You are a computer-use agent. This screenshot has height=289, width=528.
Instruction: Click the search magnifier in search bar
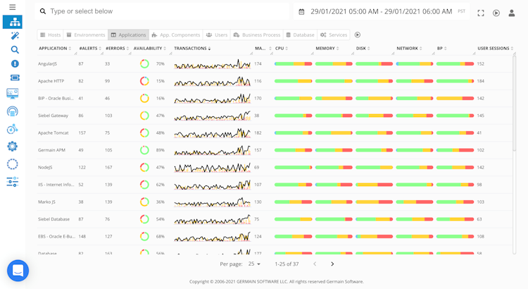[x=43, y=11]
